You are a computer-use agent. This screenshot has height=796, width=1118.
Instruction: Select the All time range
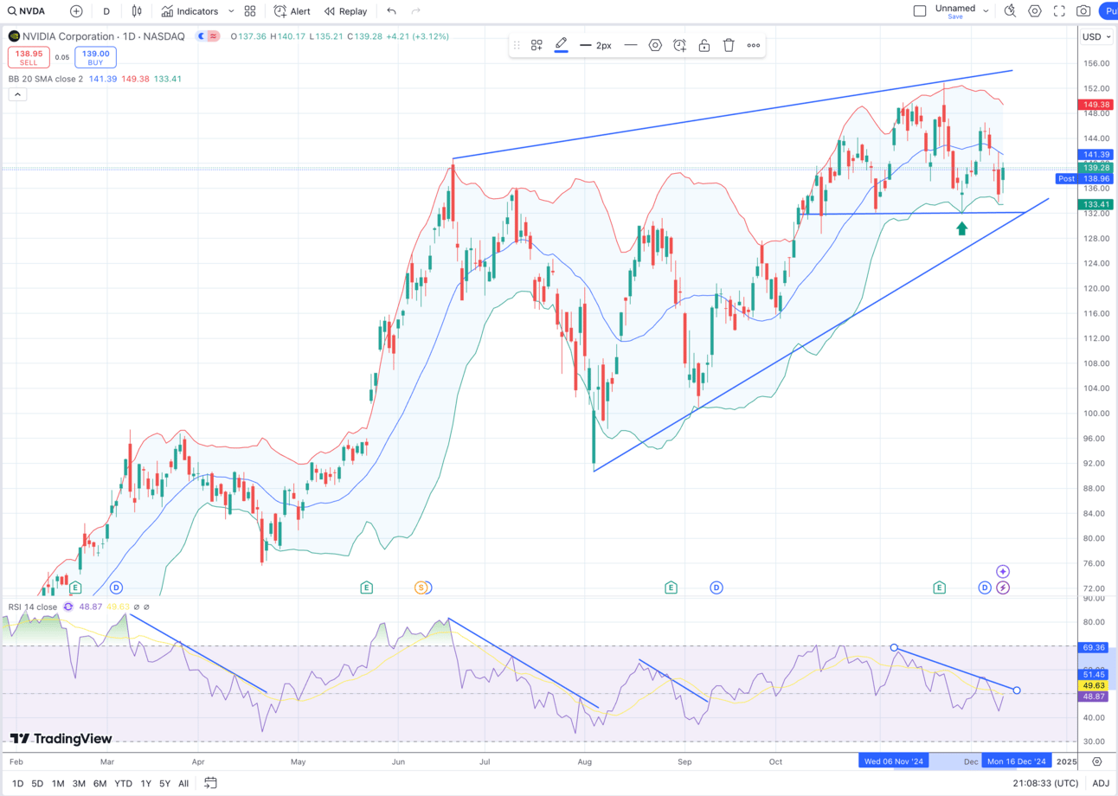coord(183,784)
